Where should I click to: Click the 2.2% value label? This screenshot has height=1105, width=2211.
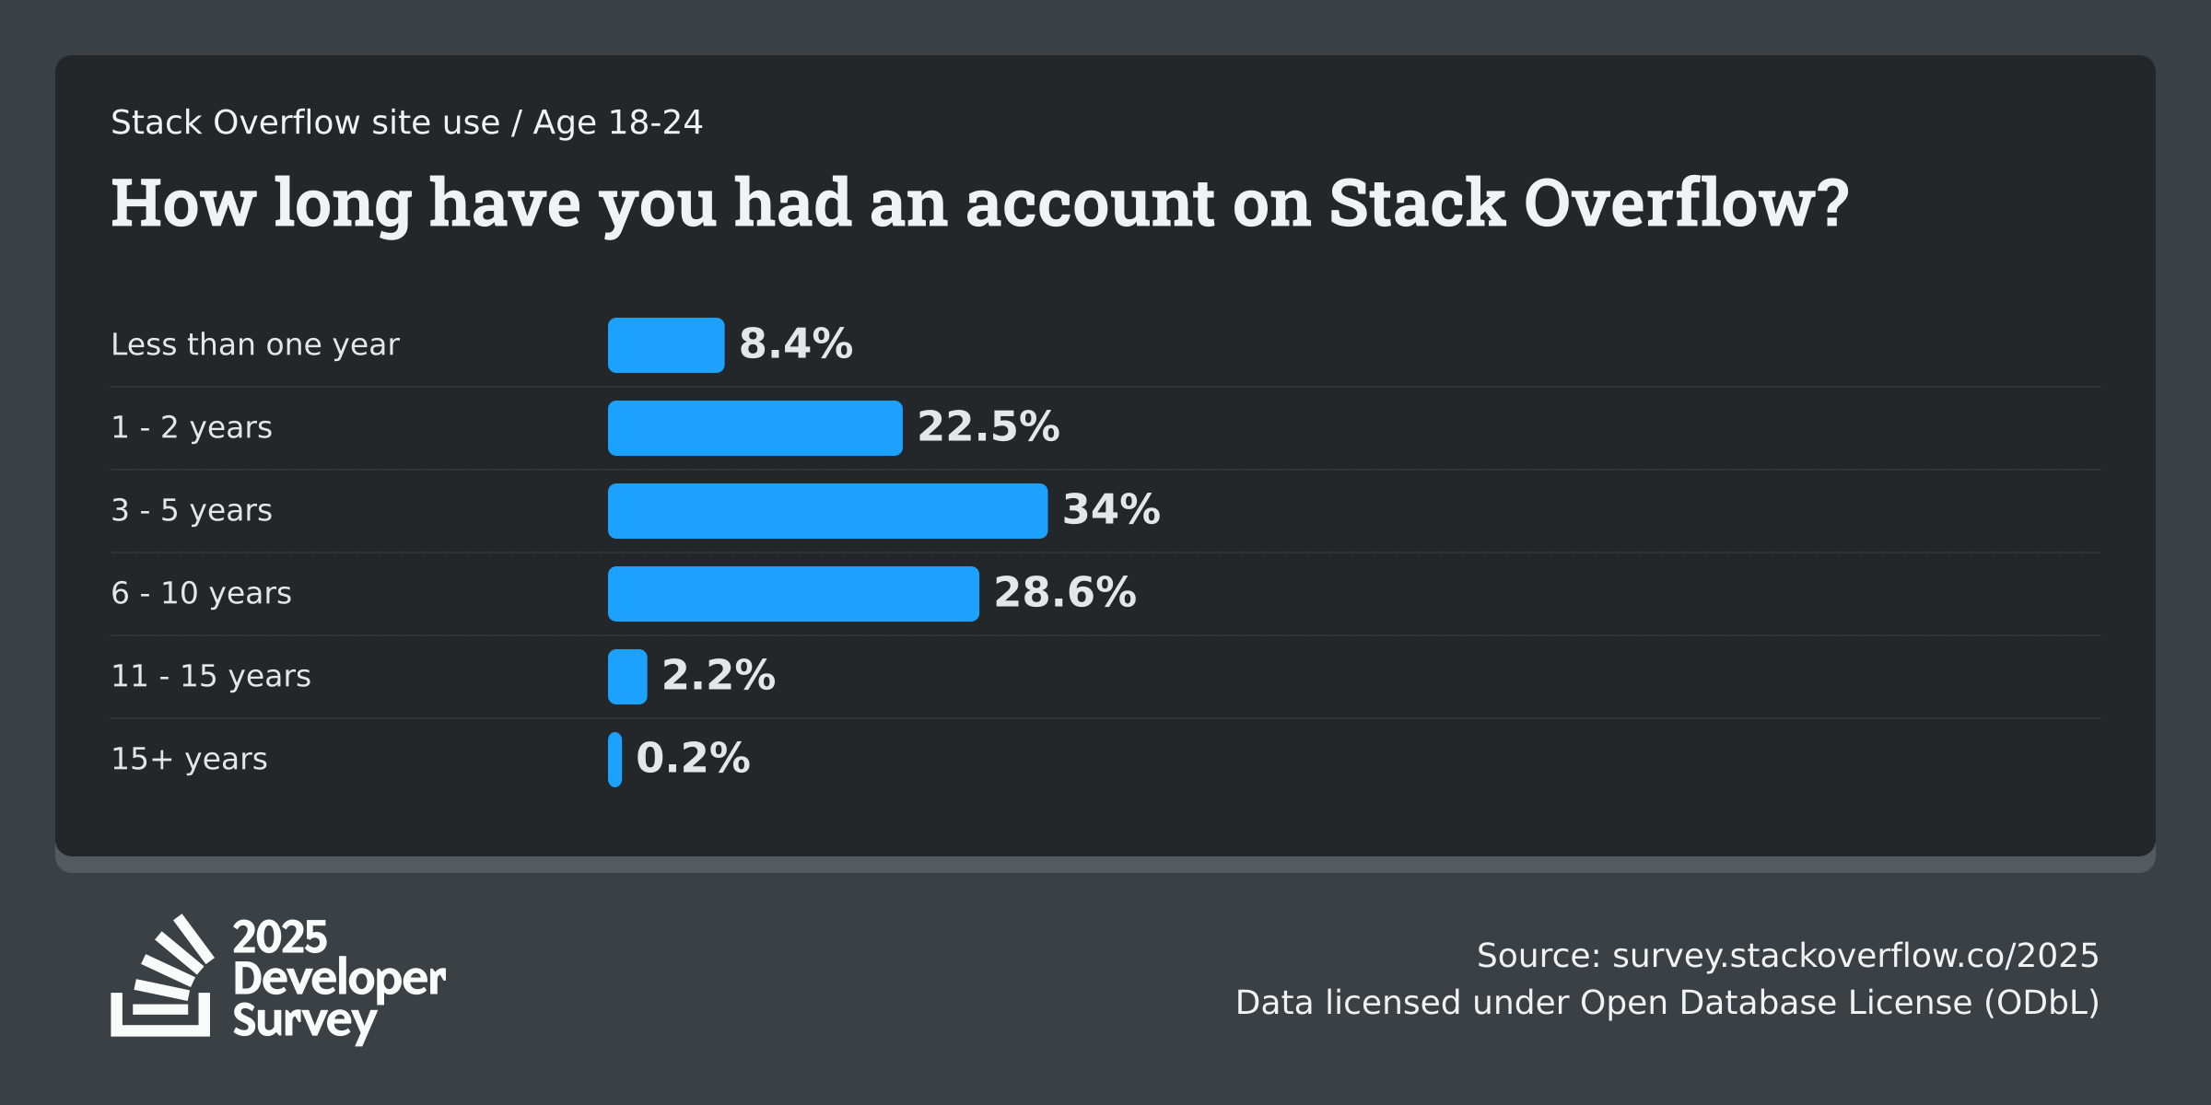click(x=719, y=675)
